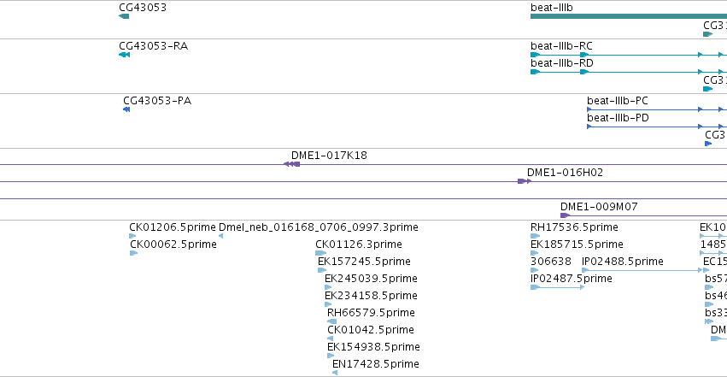Click the CG43053 gene label
The width and height of the screenshot is (727, 377).
(143, 8)
